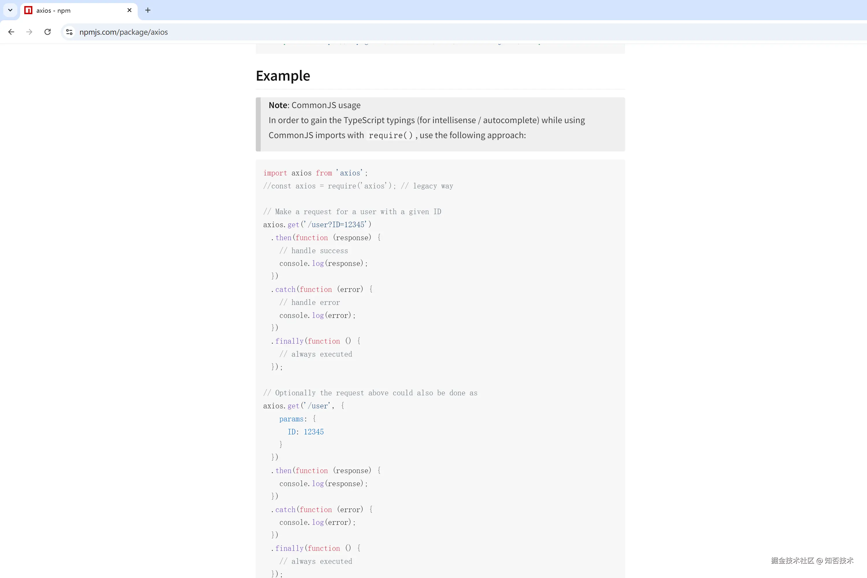867x578 pixels.
Task: Click the inline require() code snippet
Action: point(390,136)
